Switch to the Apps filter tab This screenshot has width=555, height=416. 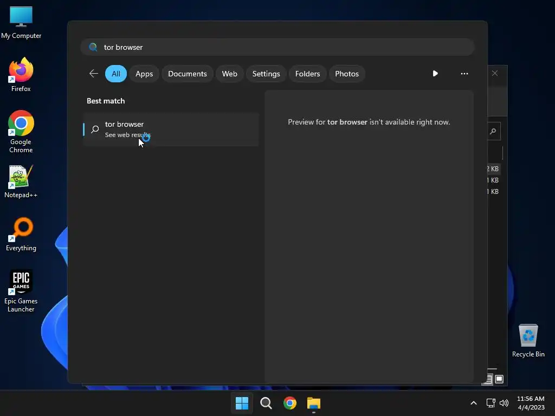(144, 74)
